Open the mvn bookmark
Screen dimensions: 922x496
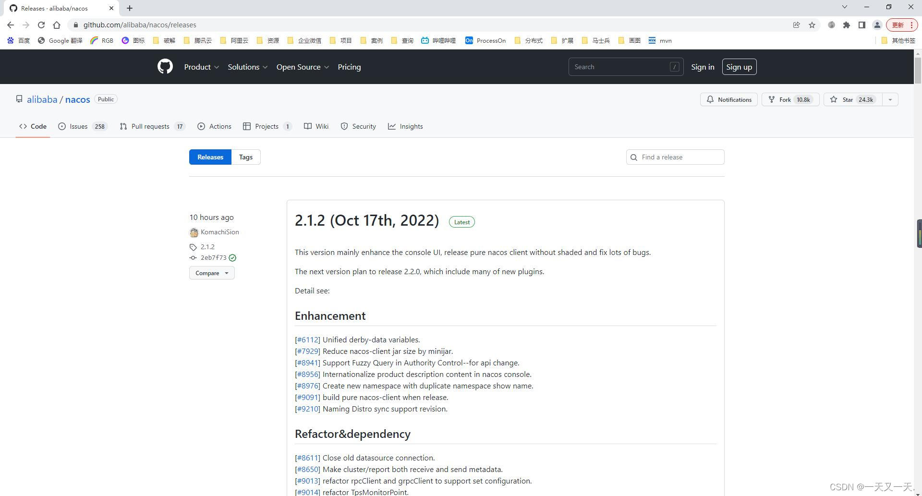(x=660, y=40)
